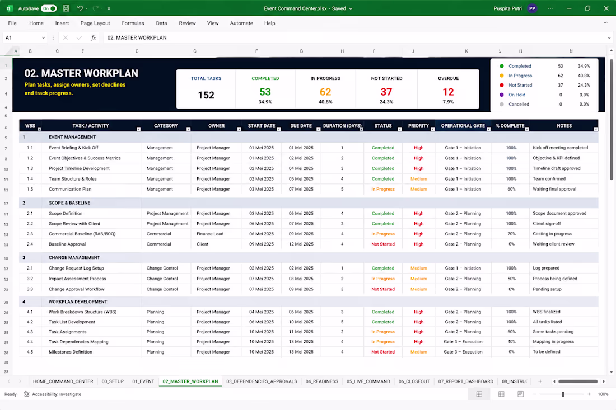Toggle the AutoSave switch
The image size is (616, 410).
[49, 8]
